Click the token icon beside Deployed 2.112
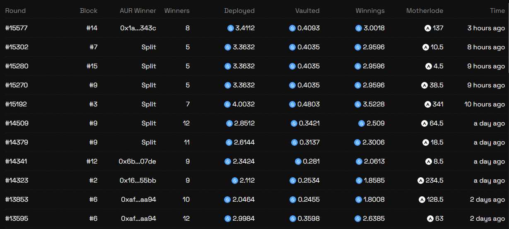509x229 pixels. (x=235, y=181)
